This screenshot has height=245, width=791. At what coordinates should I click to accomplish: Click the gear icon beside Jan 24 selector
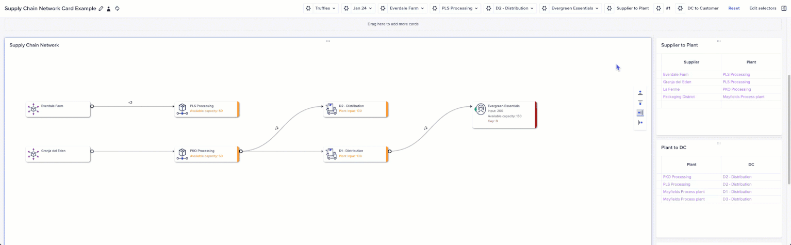[x=347, y=8]
